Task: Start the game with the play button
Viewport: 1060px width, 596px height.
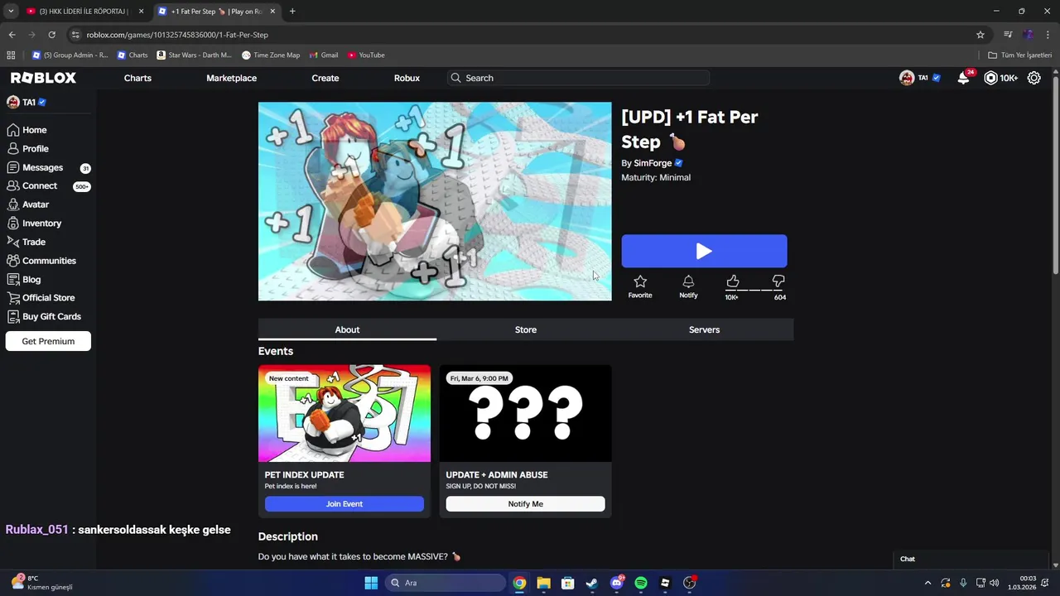Action: tap(704, 251)
